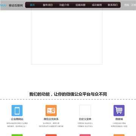Click the 企业微网站 feature title
This screenshot has width=136, height=136.
click(17, 119)
